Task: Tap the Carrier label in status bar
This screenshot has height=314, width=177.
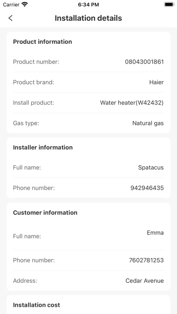Action: 11,5
